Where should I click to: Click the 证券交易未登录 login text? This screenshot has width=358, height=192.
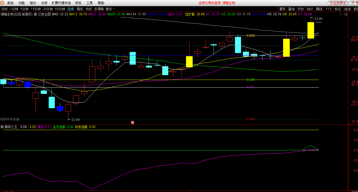point(210,3)
